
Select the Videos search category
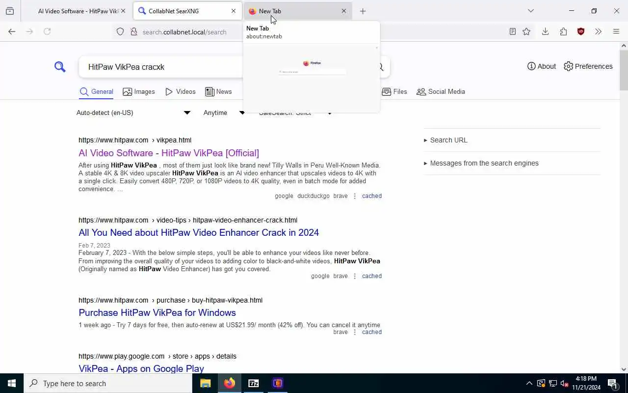tap(181, 91)
